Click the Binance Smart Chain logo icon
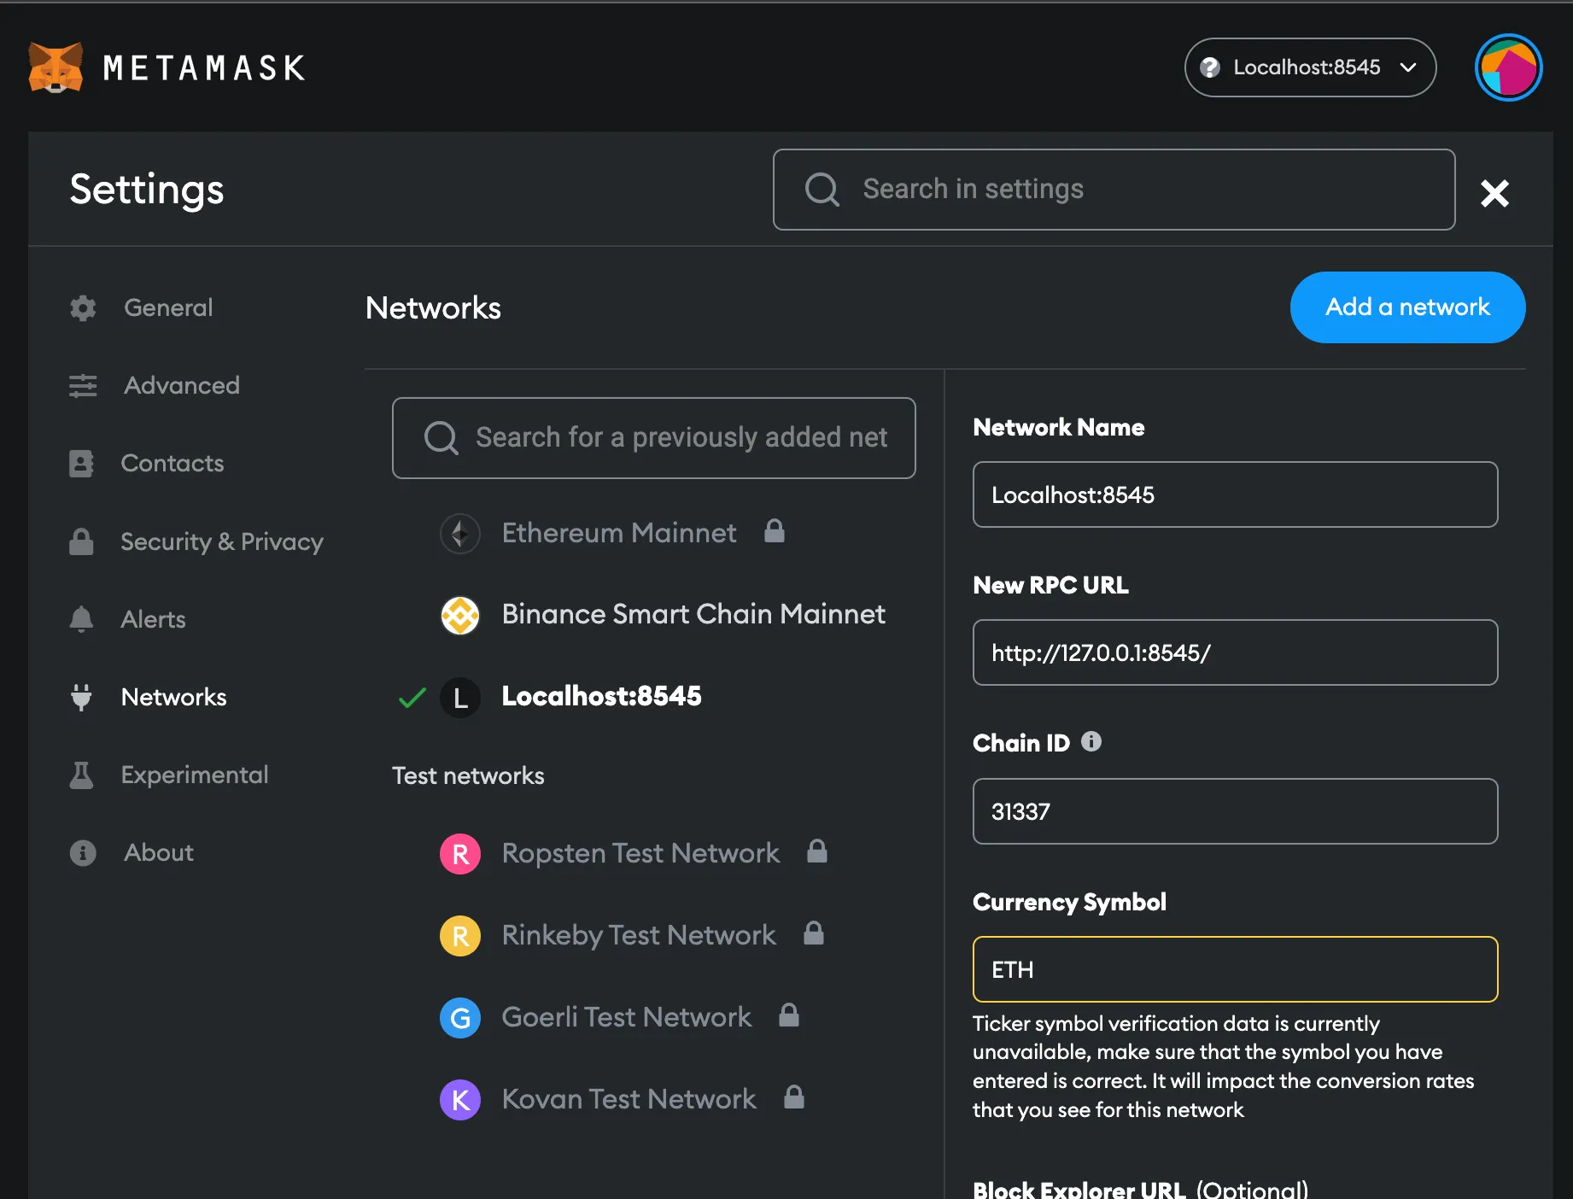This screenshot has height=1199, width=1573. point(460,616)
